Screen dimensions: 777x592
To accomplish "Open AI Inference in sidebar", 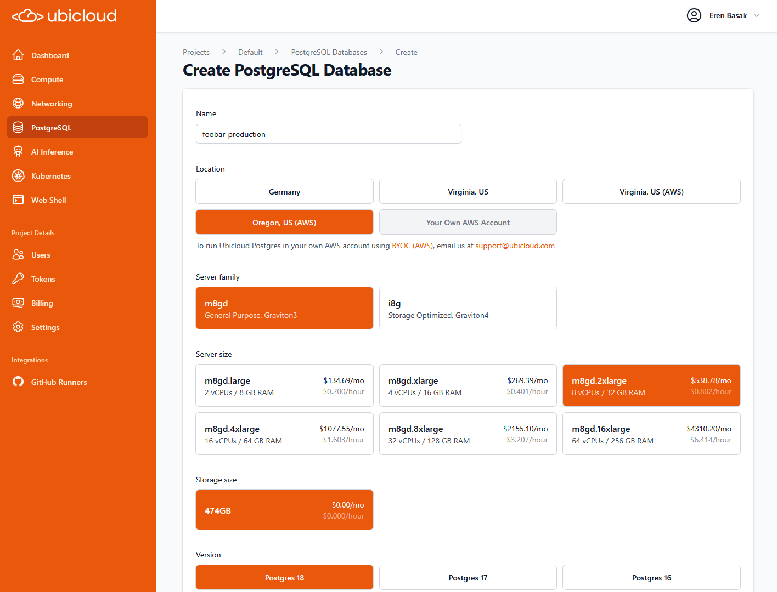I will [77, 152].
